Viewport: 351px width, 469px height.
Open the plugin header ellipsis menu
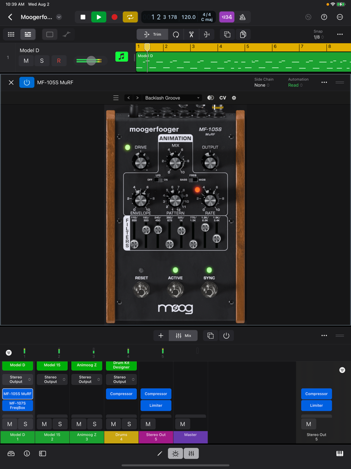pos(324,82)
